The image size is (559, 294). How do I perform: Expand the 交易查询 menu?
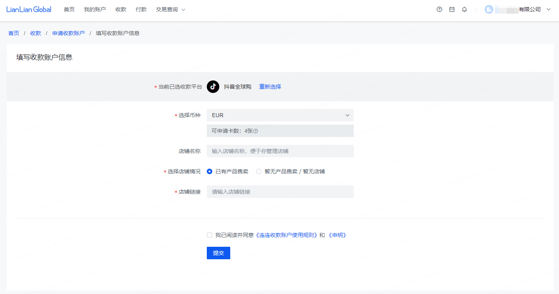pos(170,9)
